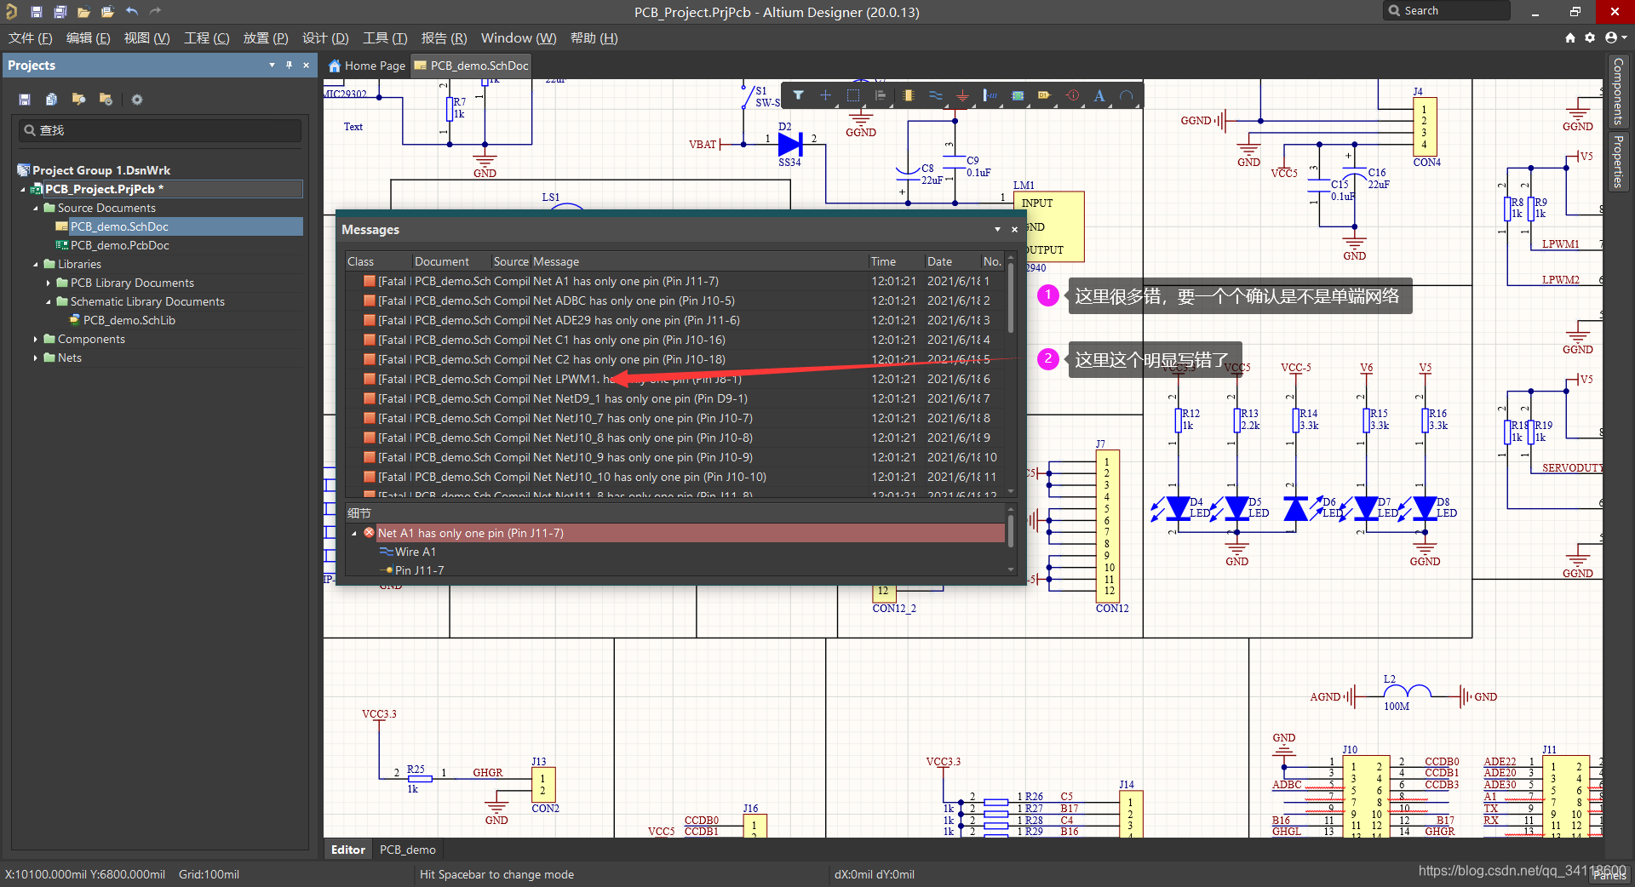Select PCB_demo.SchLib in project tree
This screenshot has height=887, width=1635.
[x=129, y=320]
